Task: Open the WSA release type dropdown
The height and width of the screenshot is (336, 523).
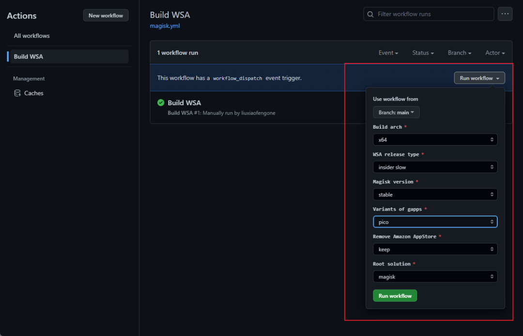Action: point(435,167)
